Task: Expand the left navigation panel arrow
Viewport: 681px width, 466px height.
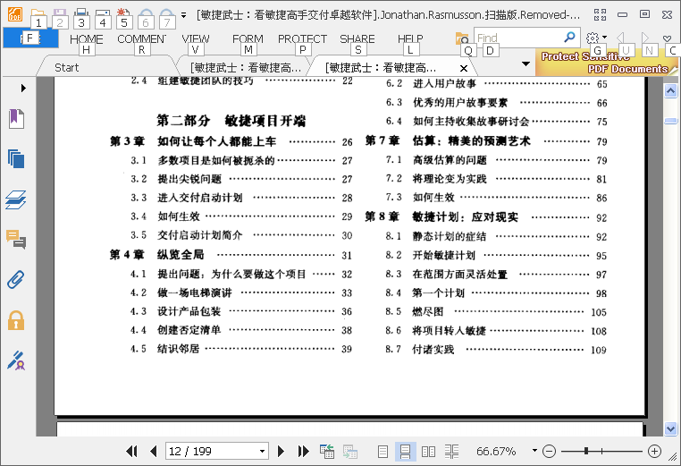Action: pyautogui.click(x=23, y=89)
